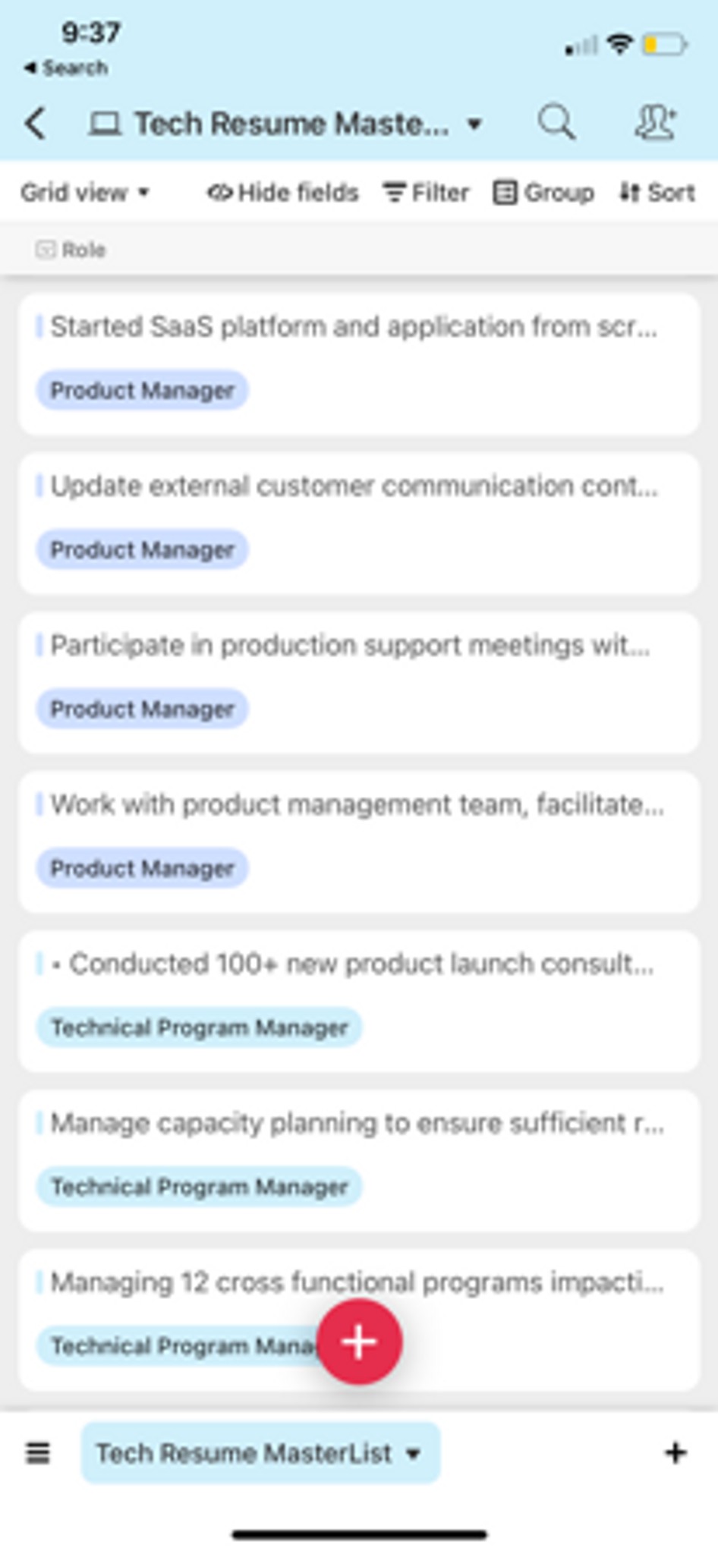Image resolution: width=718 pixels, height=1554 pixels.
Task: Open the Grid view dropdown
Action: [x=84, y=193]
